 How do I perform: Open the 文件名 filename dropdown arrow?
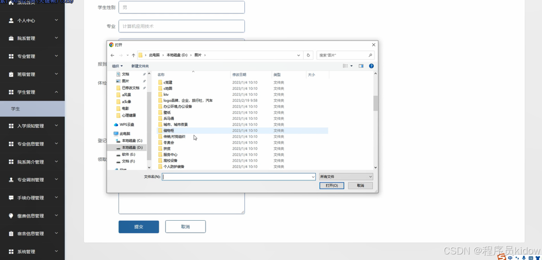313,177
